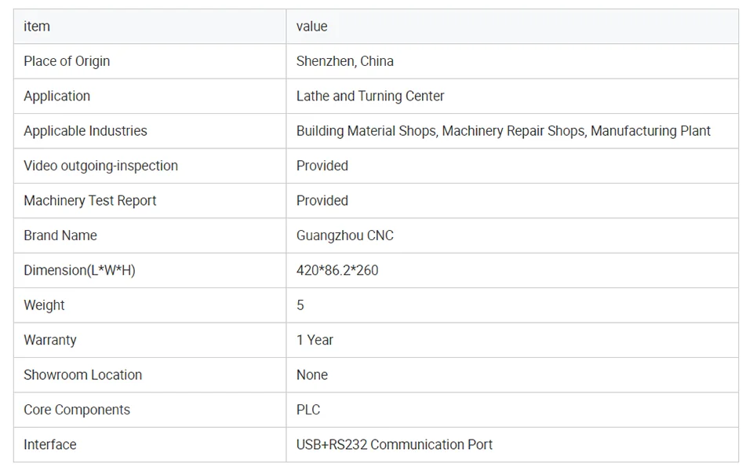
Task: Click the 'Dimension(L*W*H)' label
Action: 79,270
